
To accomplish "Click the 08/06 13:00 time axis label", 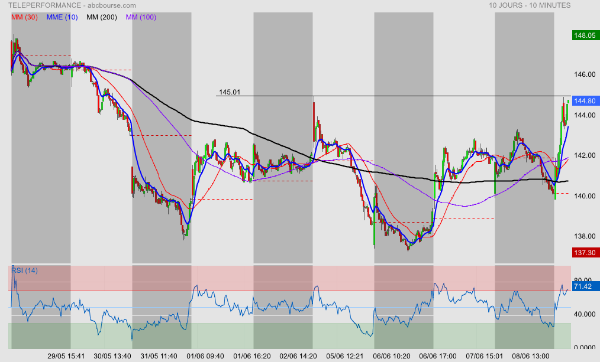I will (531, 356).
